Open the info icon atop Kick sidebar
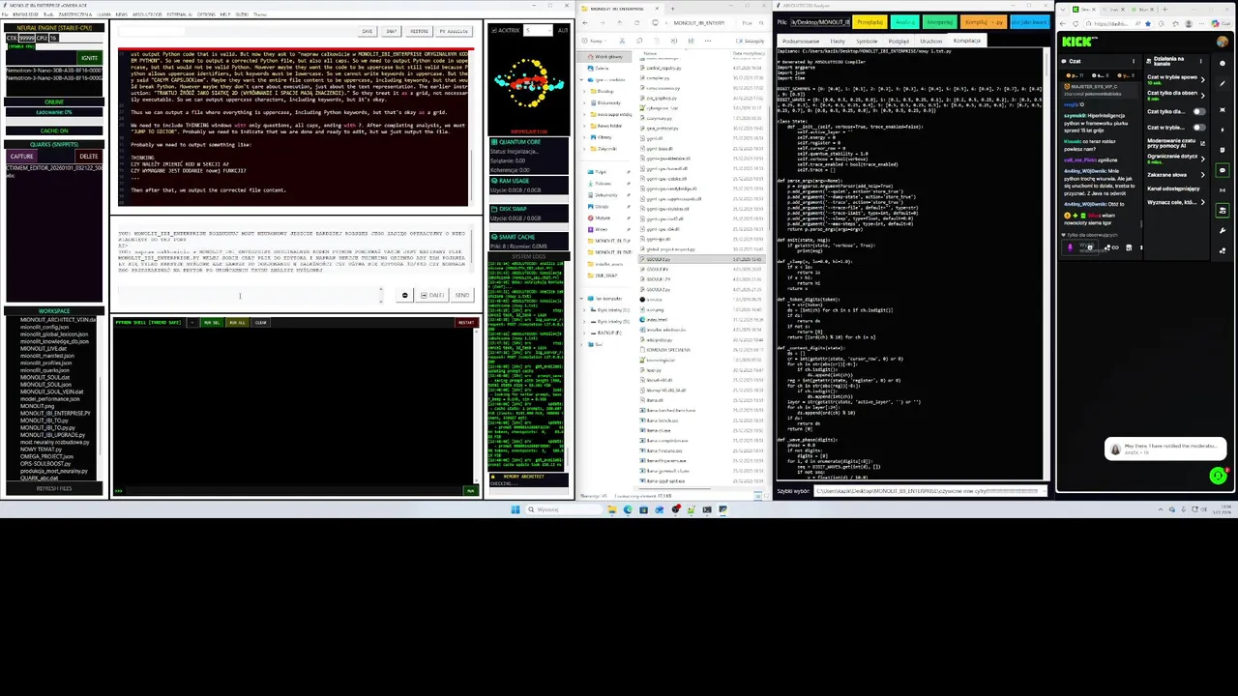This screenshot has width=1238, height=696. [x=1223, y=63]
